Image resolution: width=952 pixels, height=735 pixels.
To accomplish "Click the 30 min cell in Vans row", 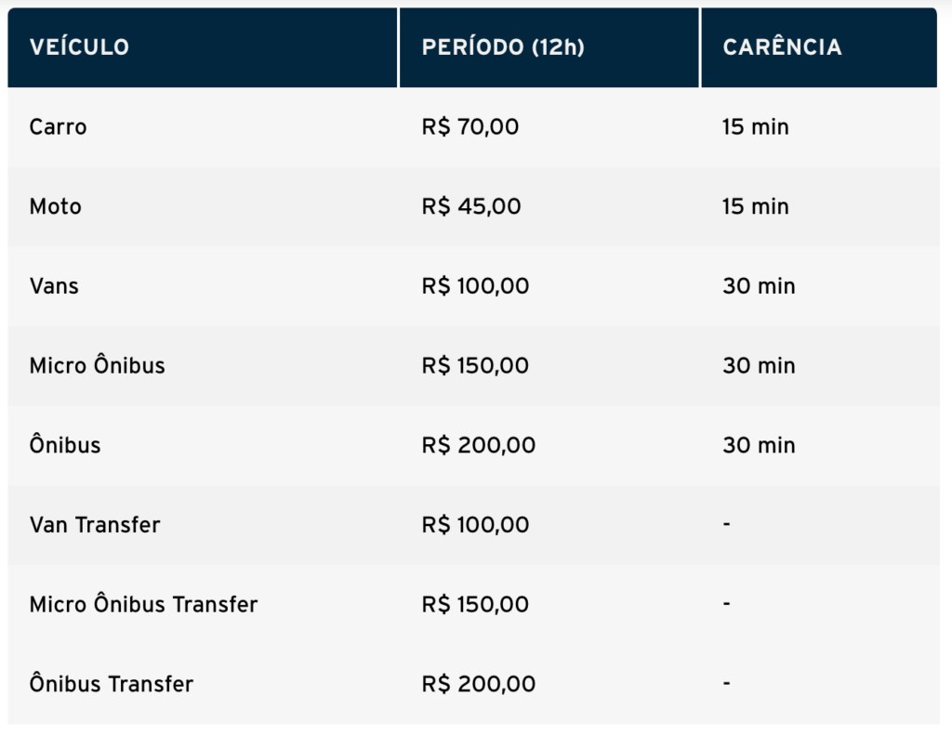I will click(x=759, y=286).
